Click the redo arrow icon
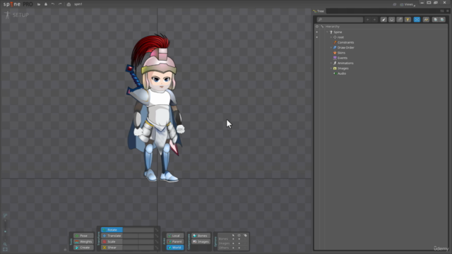The height and width of the screenshot is (254, 452). coord(60,4)
